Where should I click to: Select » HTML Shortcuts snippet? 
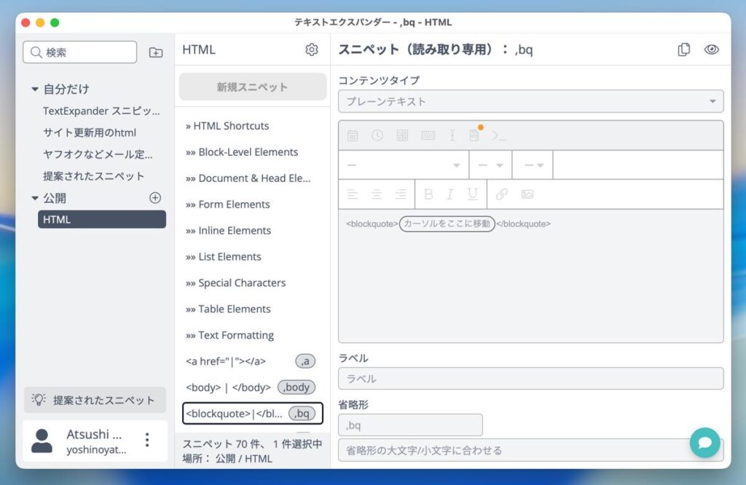tap(253, 125)
